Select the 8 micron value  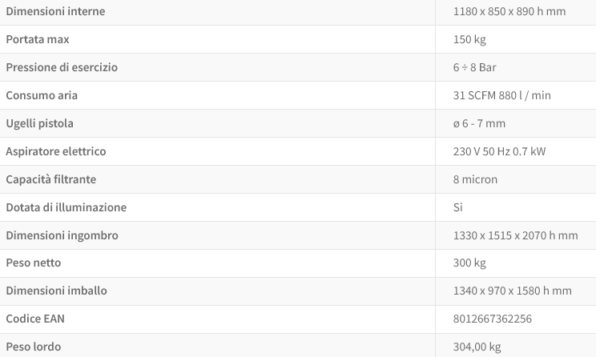click(x=475, y=179)
